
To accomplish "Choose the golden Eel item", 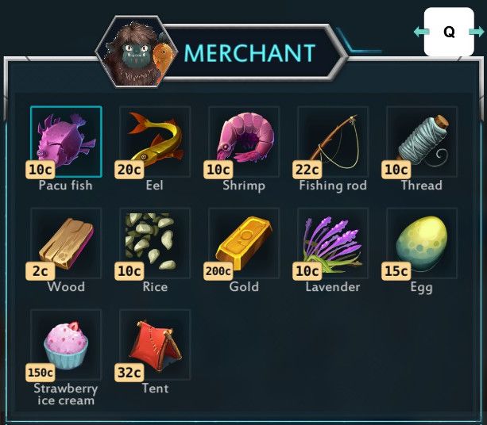I will [x=155, y=142].
